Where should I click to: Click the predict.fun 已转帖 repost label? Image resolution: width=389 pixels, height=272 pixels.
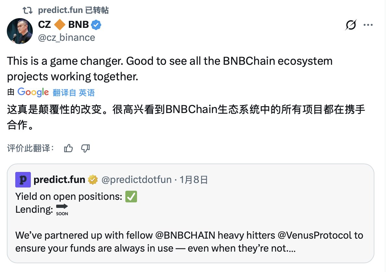[x=73, y=10]
